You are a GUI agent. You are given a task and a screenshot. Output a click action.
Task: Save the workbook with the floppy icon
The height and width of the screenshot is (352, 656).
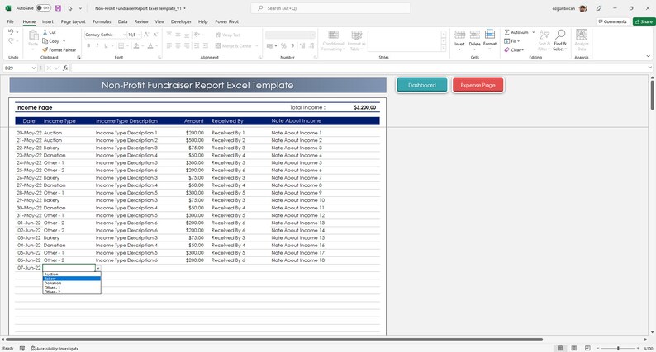click(58, 8)
